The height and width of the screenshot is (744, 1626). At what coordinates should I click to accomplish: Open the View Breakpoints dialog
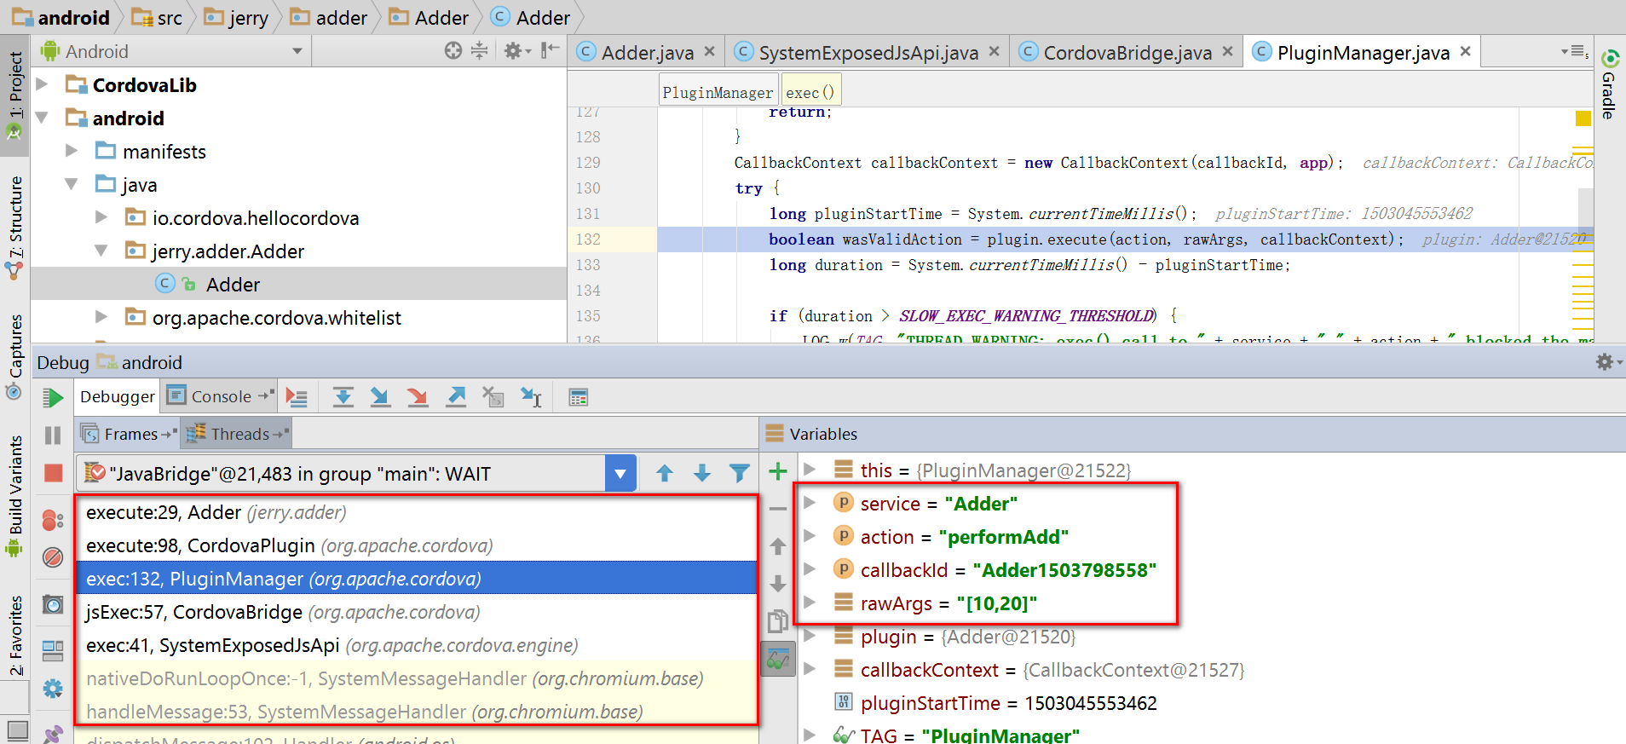pyautogui.click(x=53, y=519)
